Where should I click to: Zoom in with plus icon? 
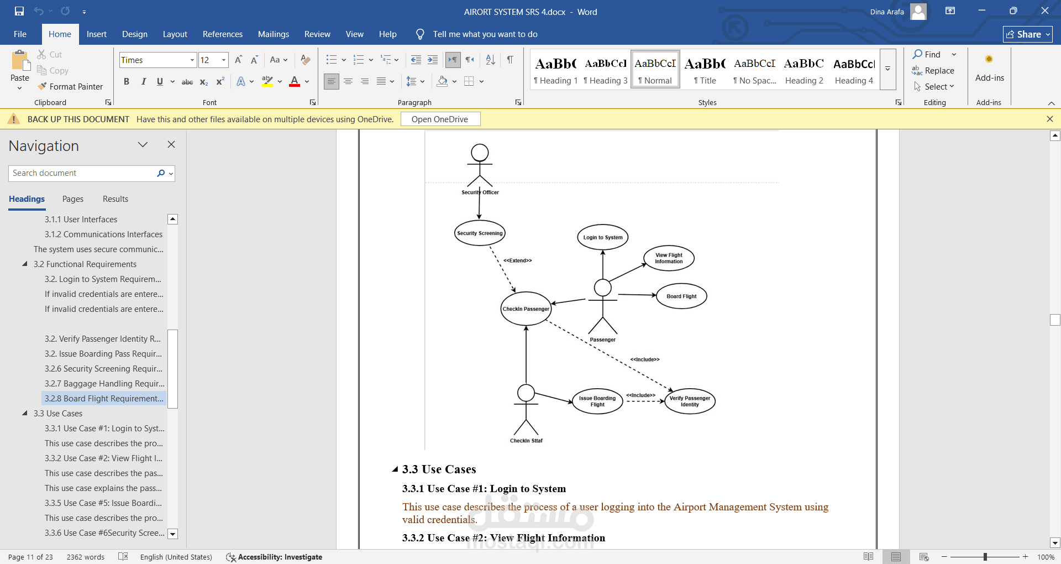(1026, 557)
